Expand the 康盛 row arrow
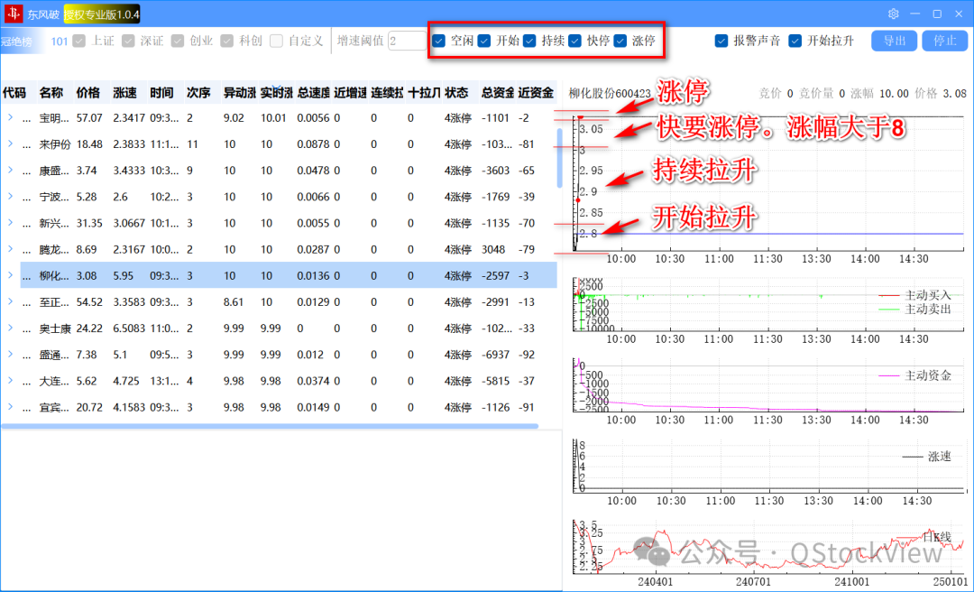 click(x=11, y=171)
